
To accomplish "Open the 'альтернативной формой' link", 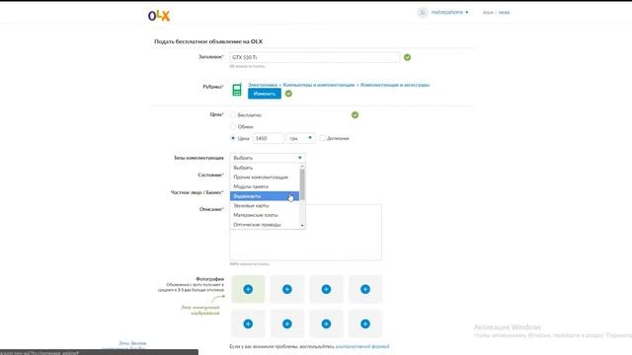I will pos(362,346).
